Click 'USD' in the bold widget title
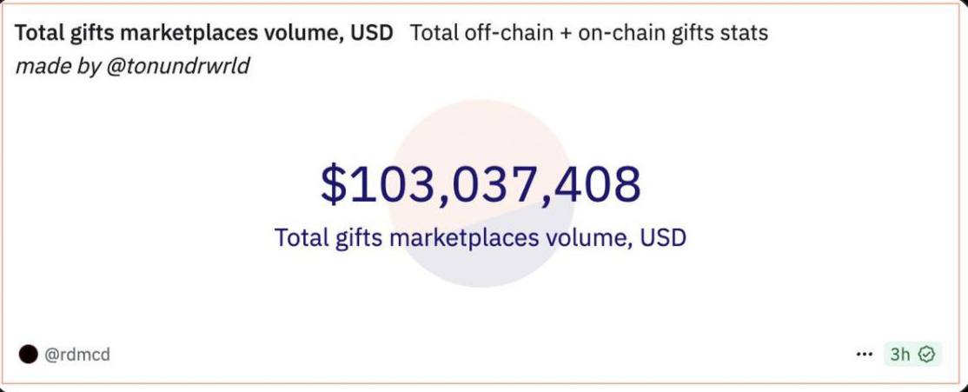Image resolution: width=968 pixels, height=392 pixels. 372,33
